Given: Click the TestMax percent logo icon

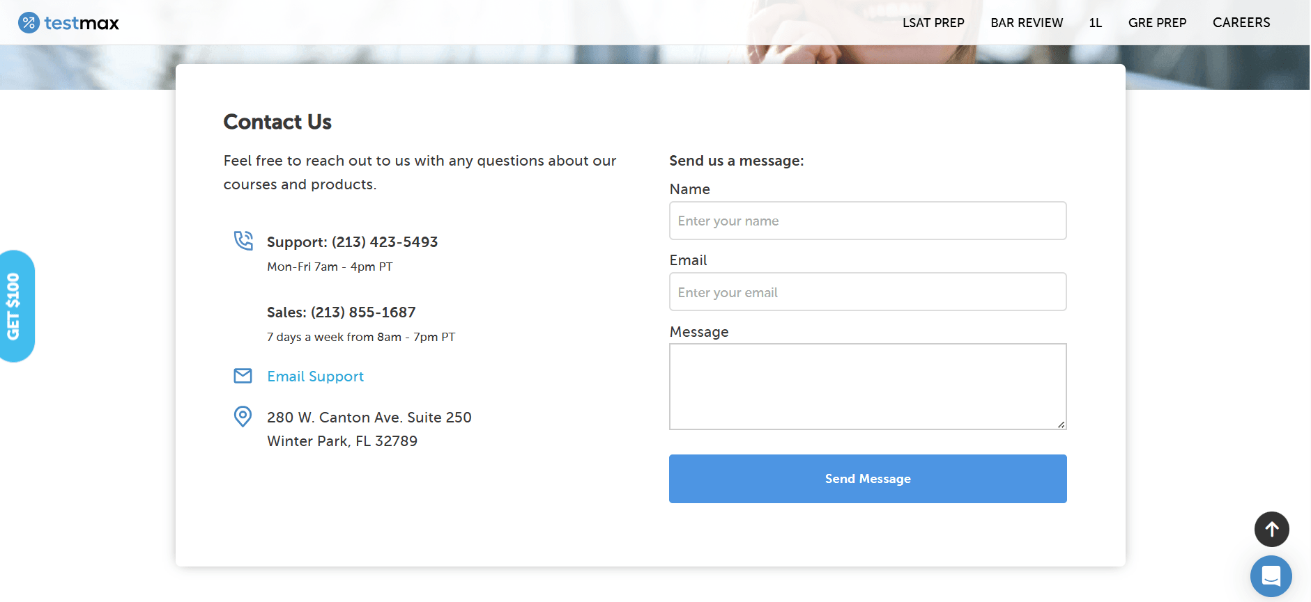Looking at the screenshot, I should coord(29,23).
